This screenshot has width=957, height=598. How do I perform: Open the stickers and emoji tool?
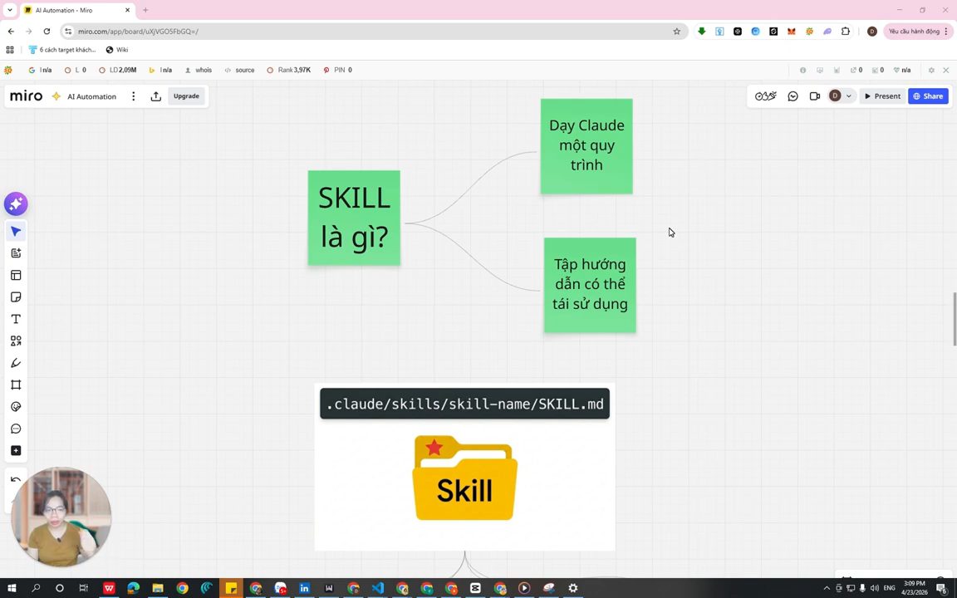click(x=16, y=407)
